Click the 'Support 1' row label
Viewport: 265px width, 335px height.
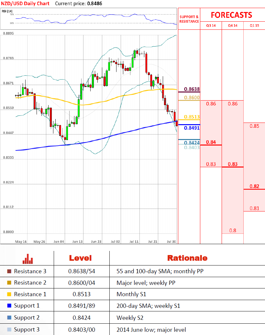point(27,306)
